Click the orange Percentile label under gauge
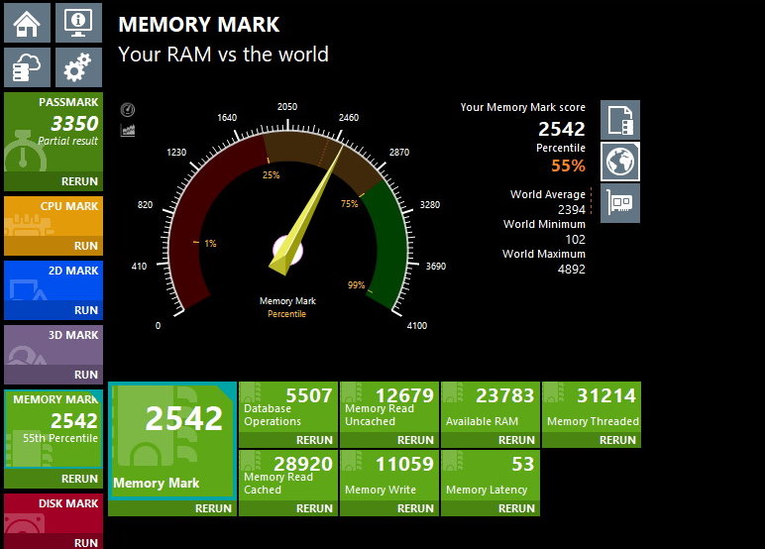The height and width of the screenshot is (549, 765). coord(287,314)
